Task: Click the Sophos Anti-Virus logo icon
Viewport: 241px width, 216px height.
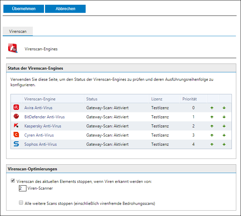Action: [x=16, y=144]
